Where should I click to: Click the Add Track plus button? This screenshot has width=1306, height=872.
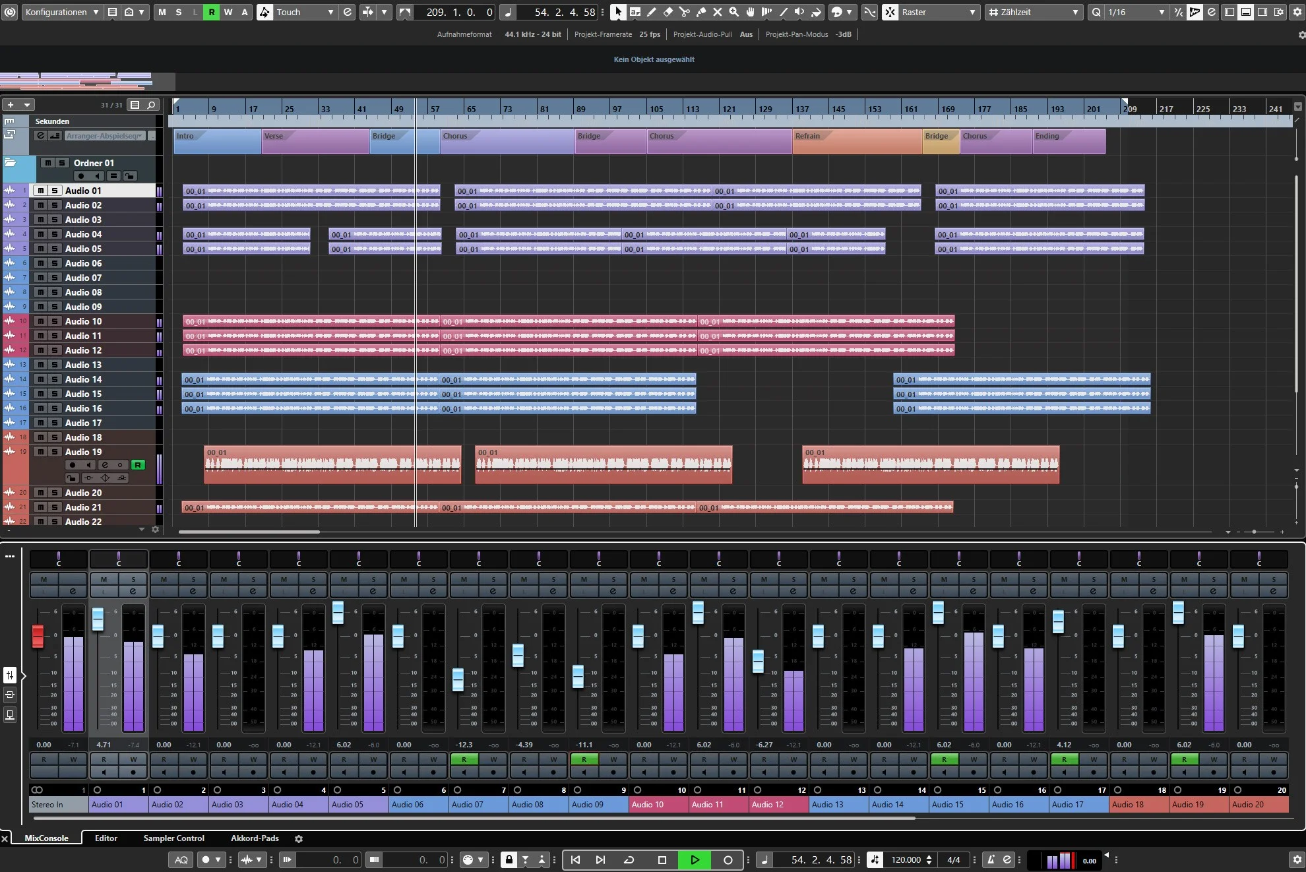[11, 104]
